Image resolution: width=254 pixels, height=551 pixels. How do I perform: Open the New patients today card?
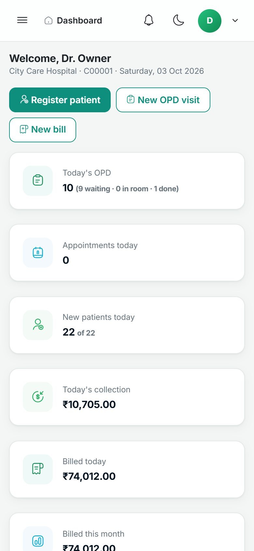click(x=127, y=325)
